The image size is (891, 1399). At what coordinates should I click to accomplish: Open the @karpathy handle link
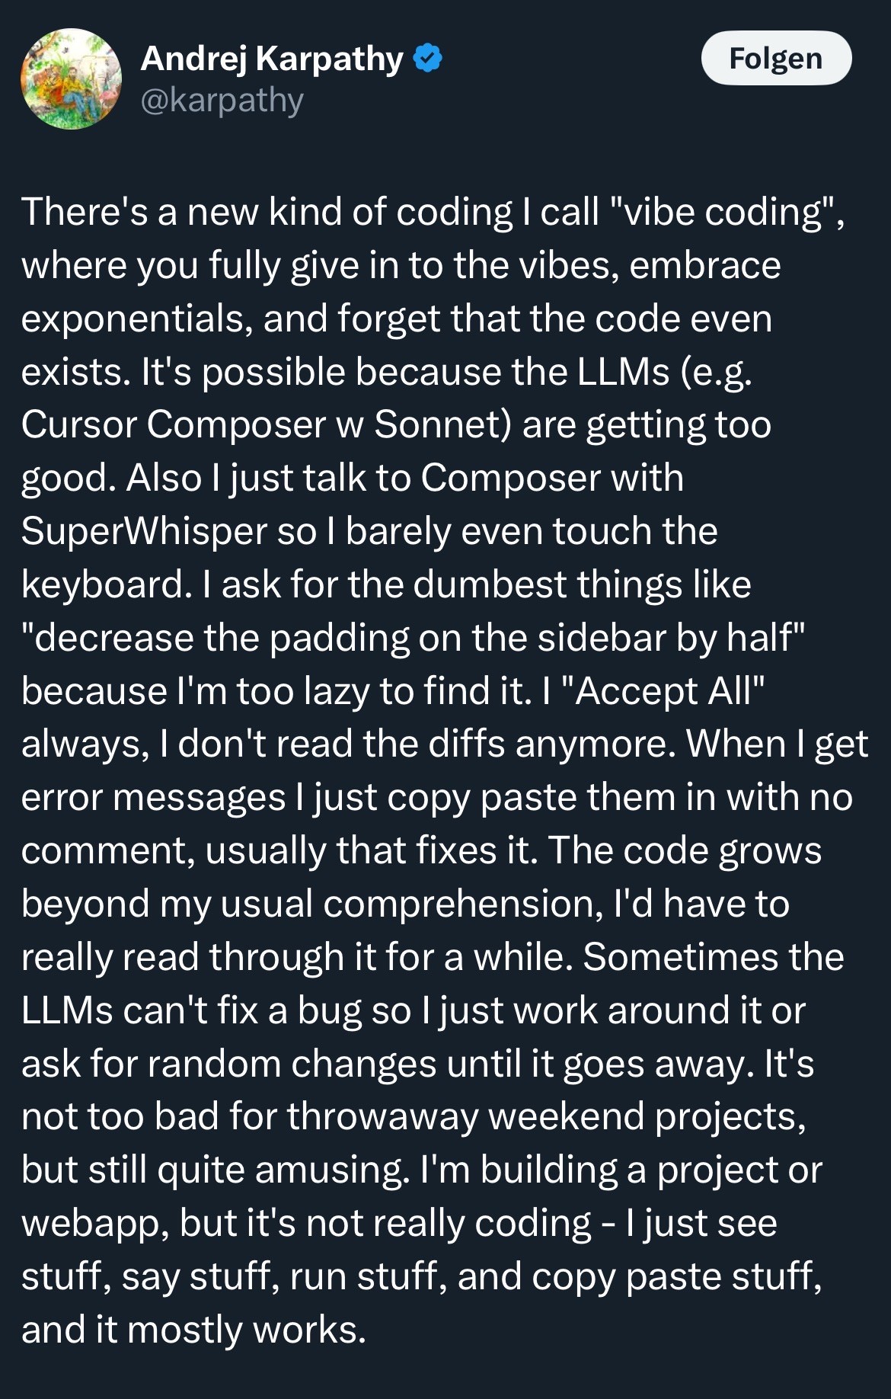point(222,100)
